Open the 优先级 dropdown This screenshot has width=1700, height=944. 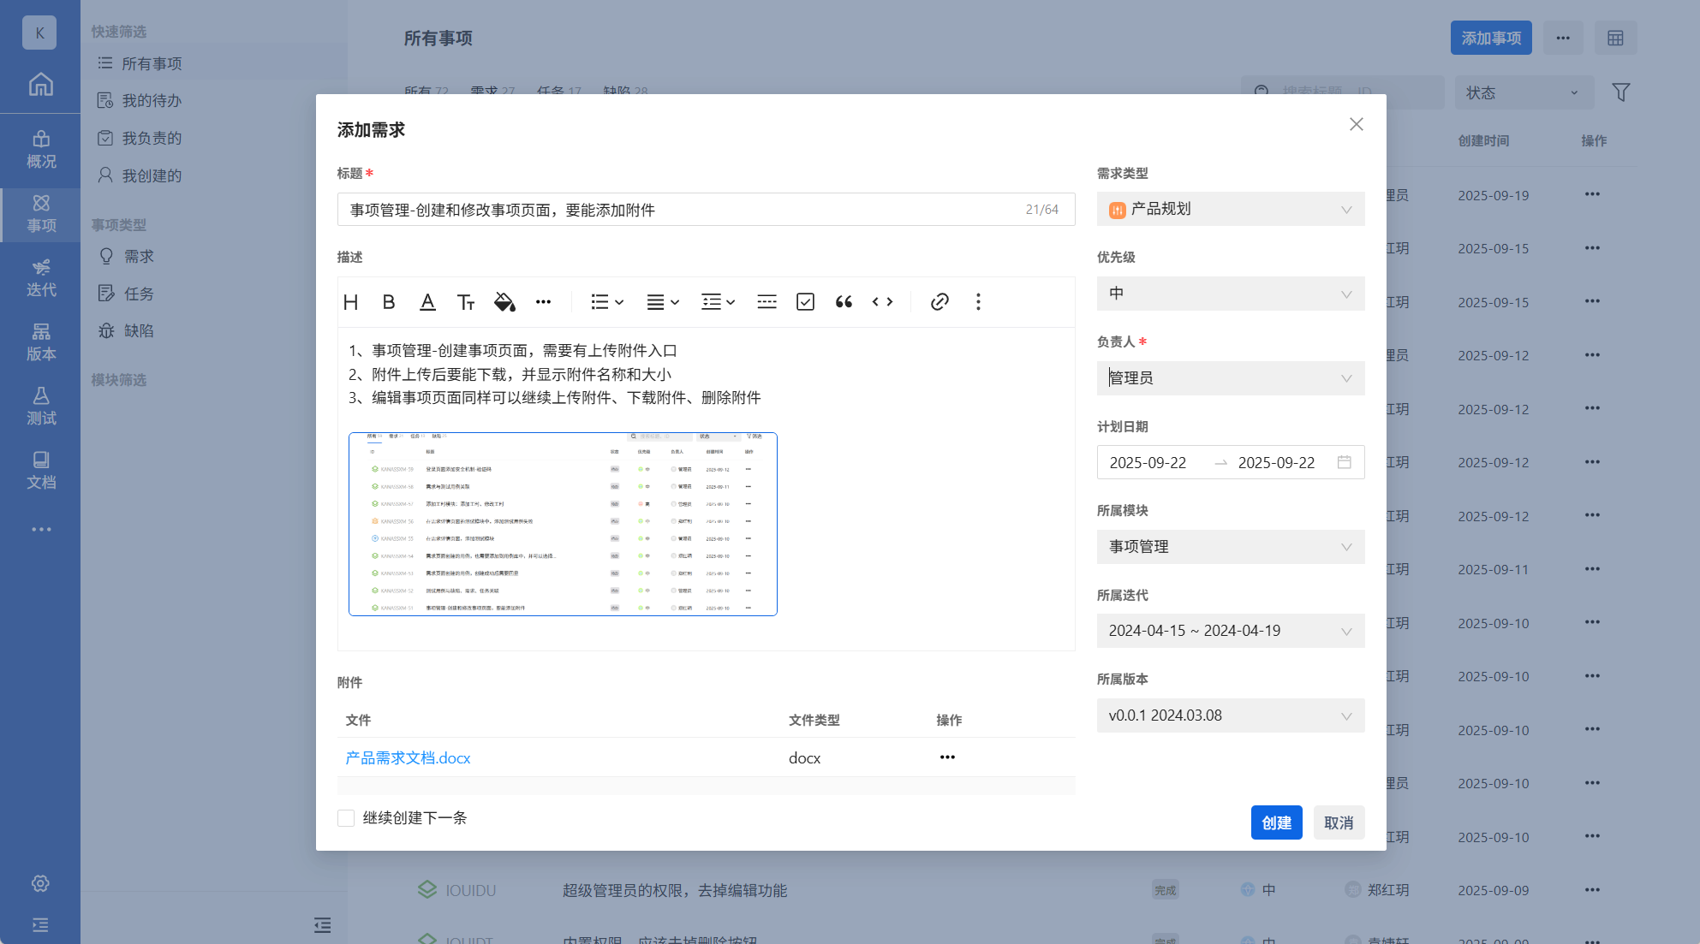(1230, 294)
